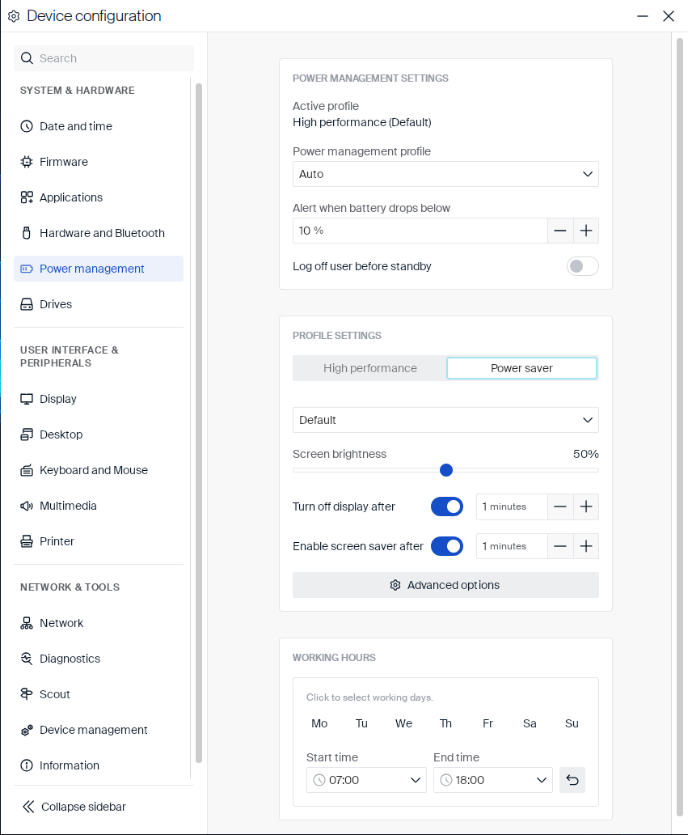Click the Diagnostics icon in sidebar
Screen dimensions: 688x835
pyautogui.click(x=27, y=659)
